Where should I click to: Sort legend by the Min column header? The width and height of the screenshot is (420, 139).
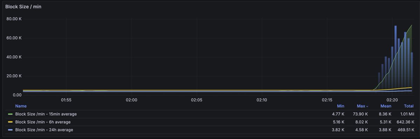pyautogui.click(x=341, y=106)
